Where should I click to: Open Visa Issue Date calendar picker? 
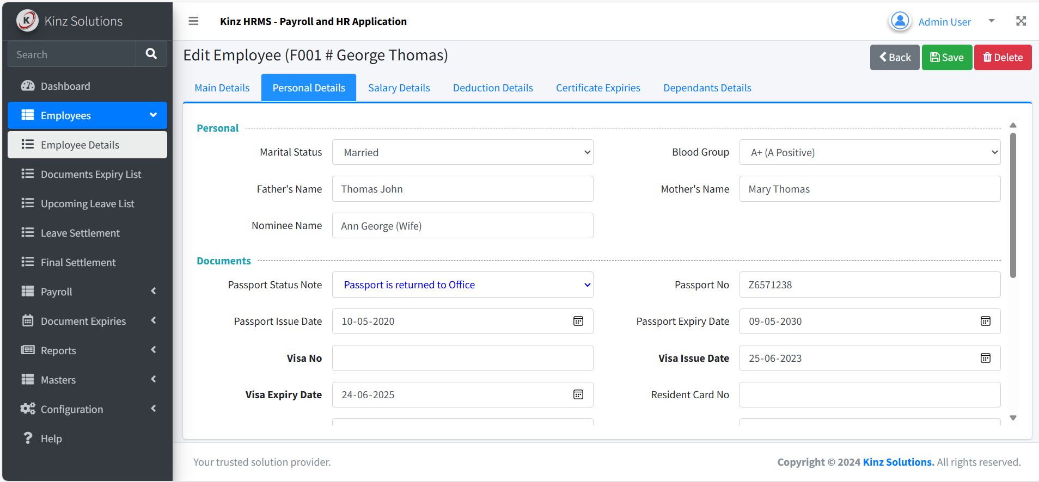986,358
